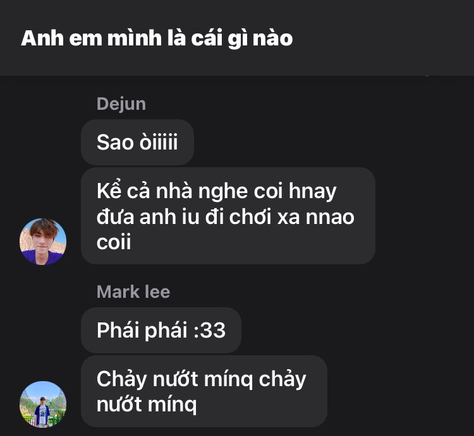Click 'Anh em' at the start of title
Image resolution: width=474 pixels, height=436 pixels.
(61, 38)
